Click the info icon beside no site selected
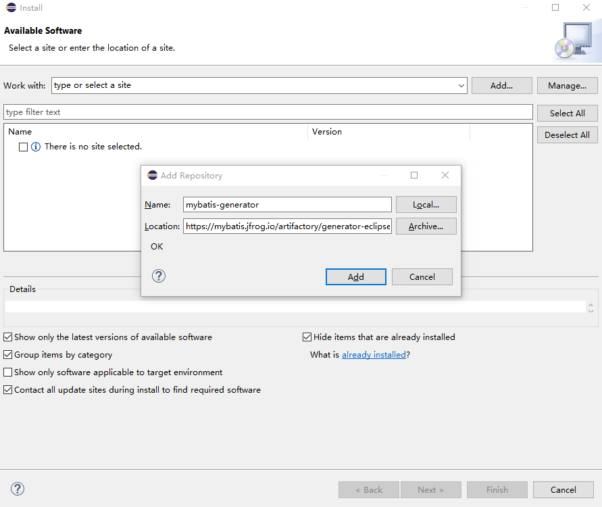 pos(36,147)
